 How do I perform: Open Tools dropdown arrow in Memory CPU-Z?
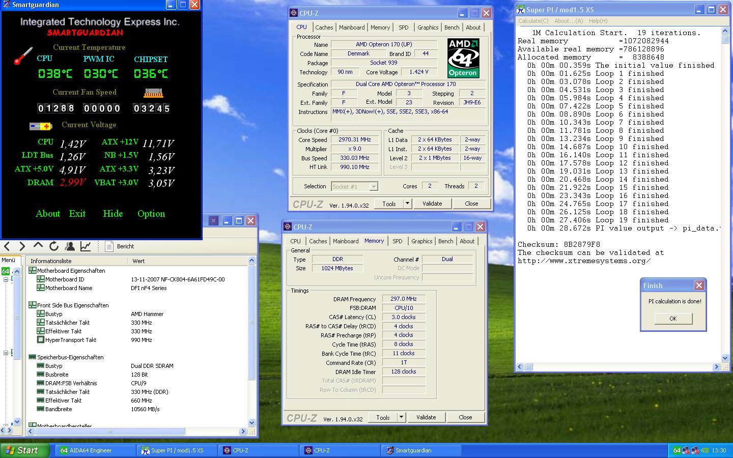(x=401, y=417)
